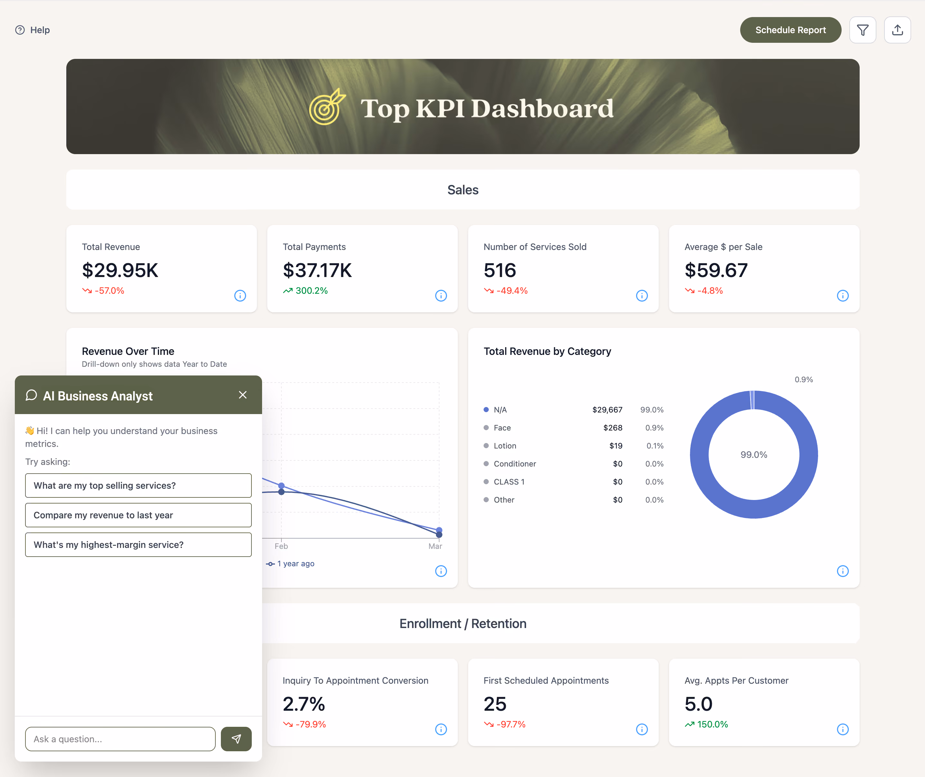Select the Other category legend row
The height and width of the screenshot is (777, 925).
[573, 500]
